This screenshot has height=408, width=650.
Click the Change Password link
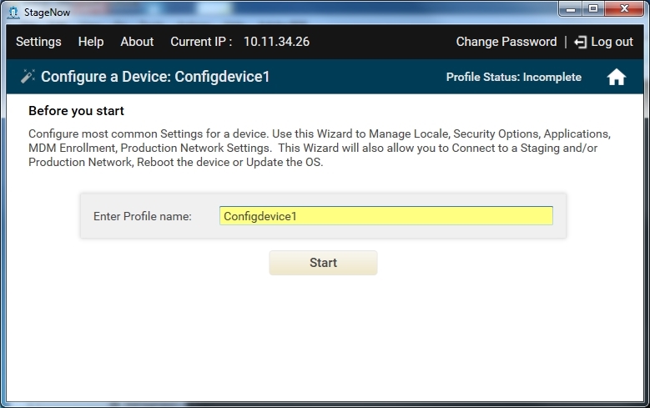506,42
